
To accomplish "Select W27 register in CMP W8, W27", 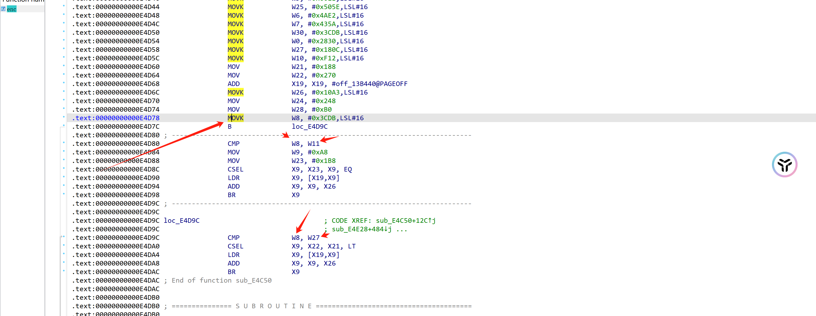I will pos(313,238).
